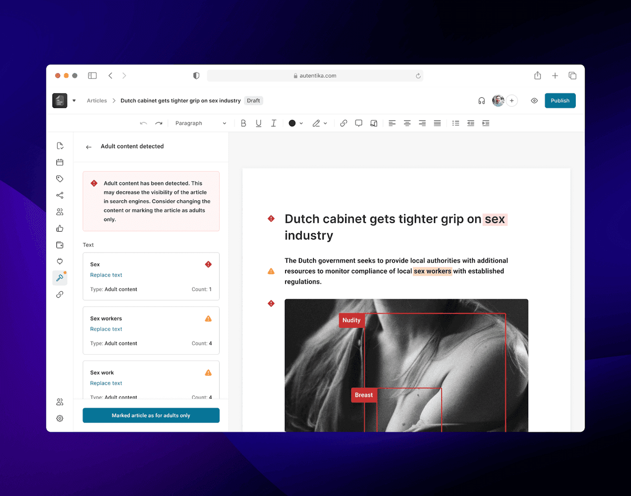
Task: Open the browser share menu
Action: click(x=537, y=76)
